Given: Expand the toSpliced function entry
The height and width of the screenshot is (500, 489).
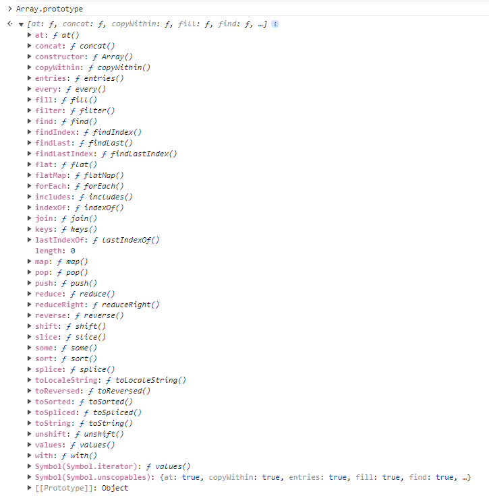Looking at the screenshot, I should [x=30, y=412].
